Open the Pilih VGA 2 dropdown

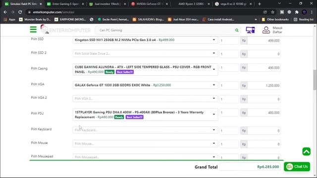[x=145, y=99]
